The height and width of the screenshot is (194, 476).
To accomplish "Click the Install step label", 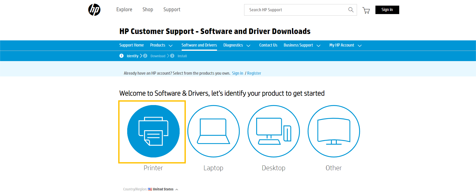I will (182, 56).
